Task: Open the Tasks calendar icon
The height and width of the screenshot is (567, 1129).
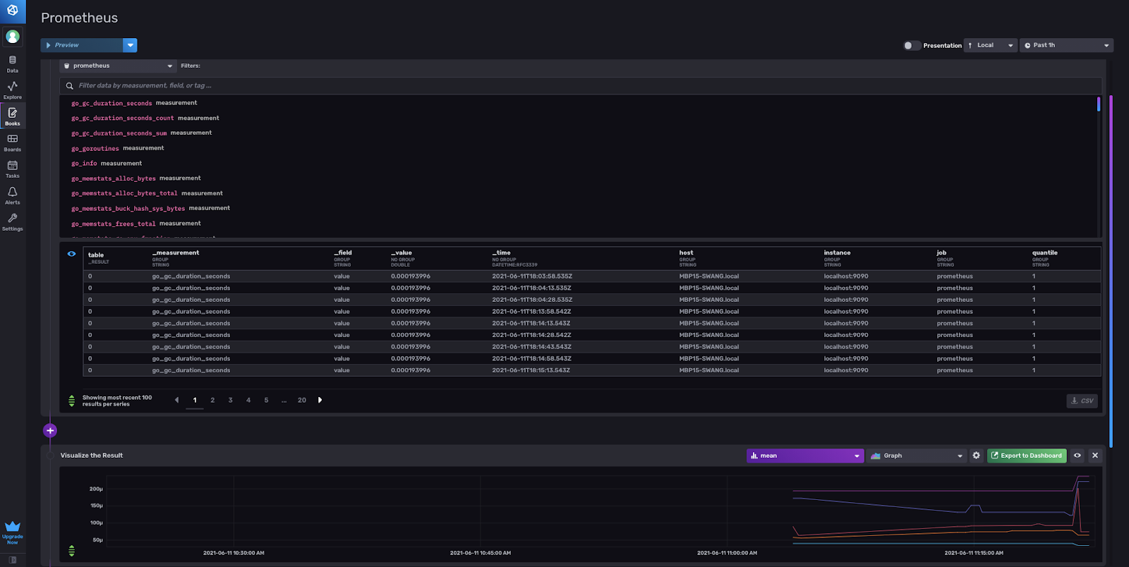Action: (13, 169)
